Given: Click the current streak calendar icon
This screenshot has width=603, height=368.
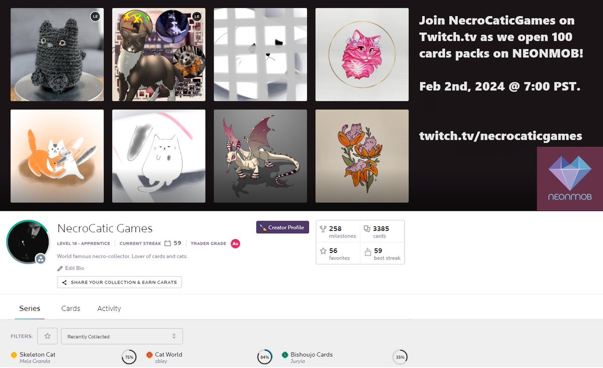Looking at the screenshot, I should [x=168, y=243].
